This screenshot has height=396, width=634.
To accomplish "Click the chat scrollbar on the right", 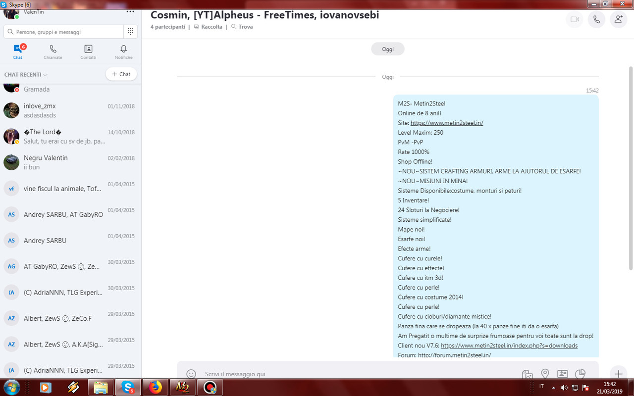I will 631,168.
